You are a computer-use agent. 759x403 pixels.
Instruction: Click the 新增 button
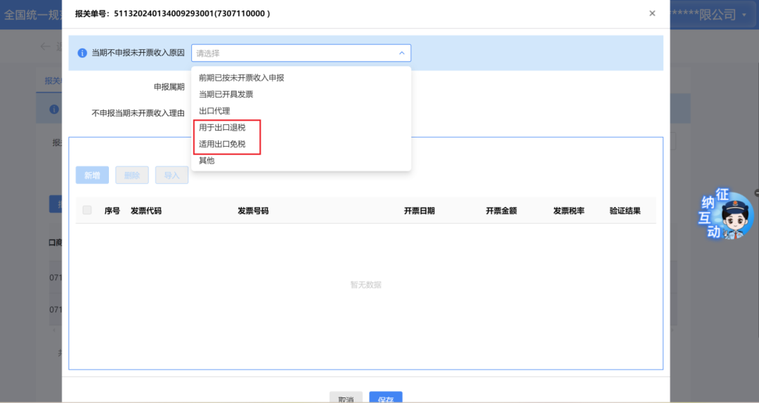click(92, 175)
